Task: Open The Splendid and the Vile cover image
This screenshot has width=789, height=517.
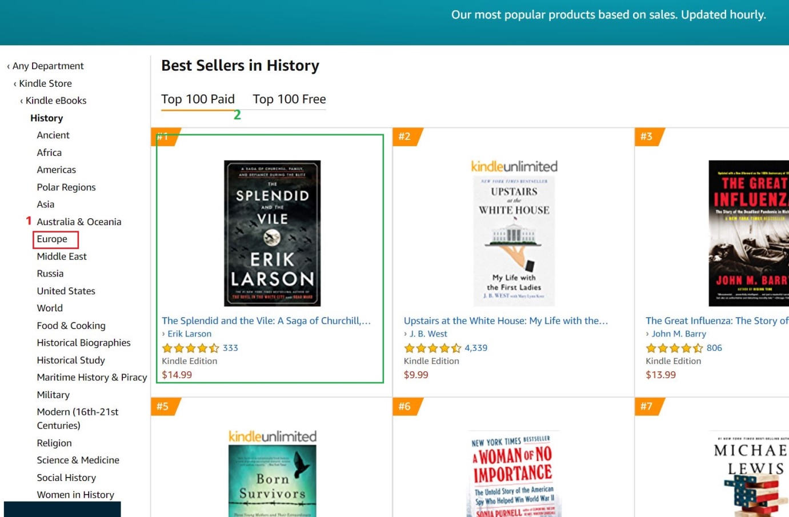Action: (273, 233)
